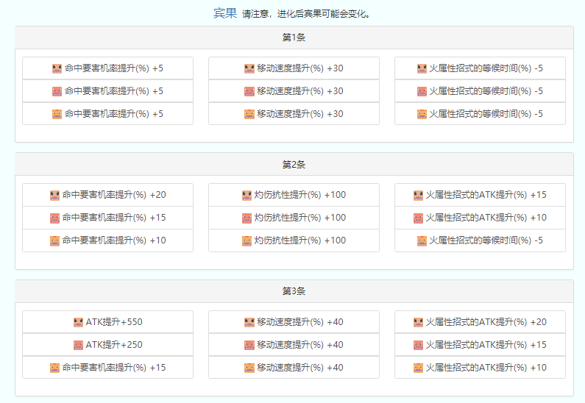Click first-row icon beside 移动速度提升(%) +40
585x403 pixels.
pyautogui.click(x=249, y=322)
